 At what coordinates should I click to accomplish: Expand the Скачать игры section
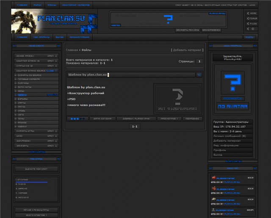coord(36,131)
